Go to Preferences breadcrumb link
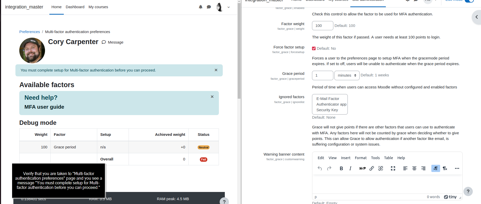This screenshot has width=481, height=204. coord(30,32)
